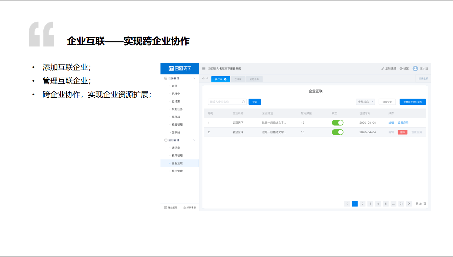Select 首页 in the sidebar

coord(175,86)
